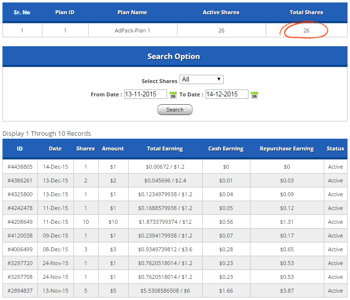Viewport: 350px width, 300px height.
Task: Select record ID #4242478
Action: (x=20, y=208)
